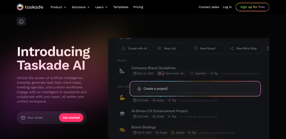
Task: Open the Log in link
Action: [227, 7]
